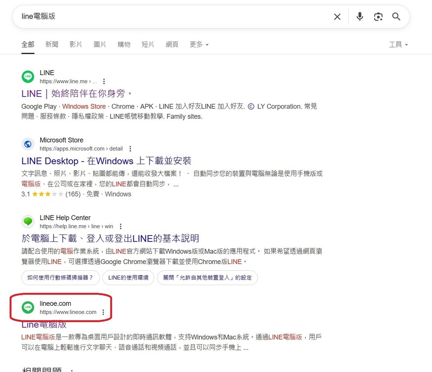Start voice search with the microphone icon
Screen dimensions: 432x372
(359, 16)
